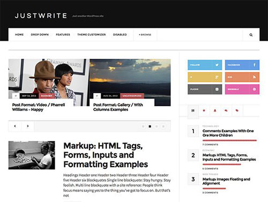Select the star icon tab in the sidebar

pyautogui.click(x=204, y=110)
